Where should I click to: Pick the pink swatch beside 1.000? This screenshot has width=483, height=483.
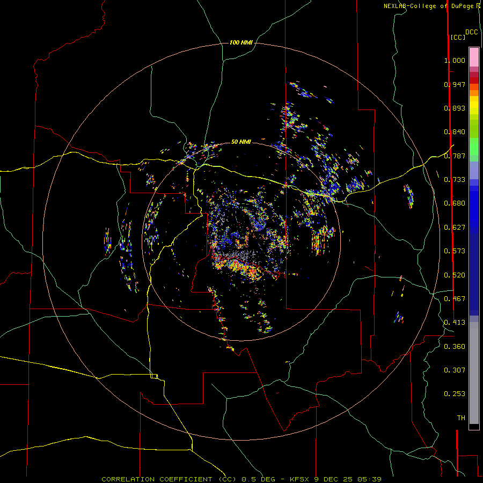(x=474, y=57)
